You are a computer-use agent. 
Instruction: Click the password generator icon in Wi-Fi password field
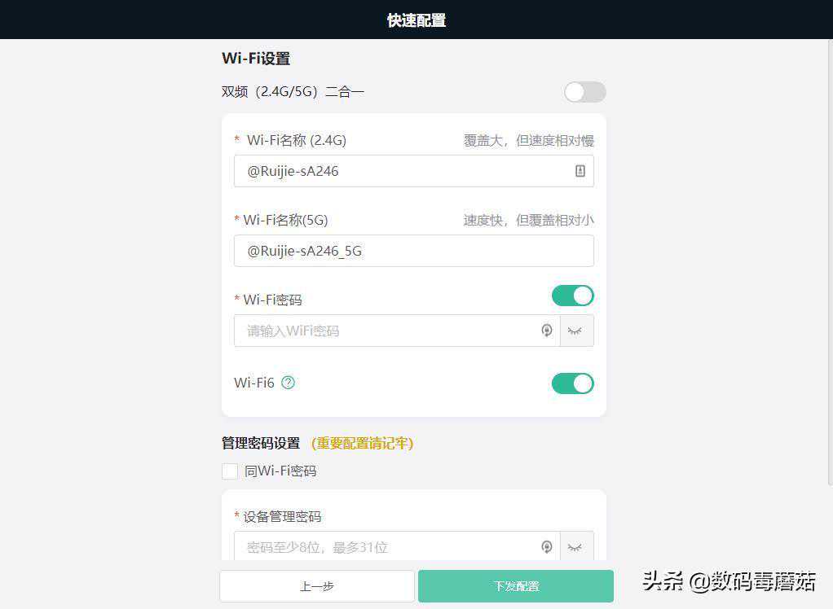pyautogui.click(x=547, y=331)
